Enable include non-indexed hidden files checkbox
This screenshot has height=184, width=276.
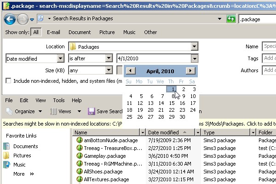8,81
